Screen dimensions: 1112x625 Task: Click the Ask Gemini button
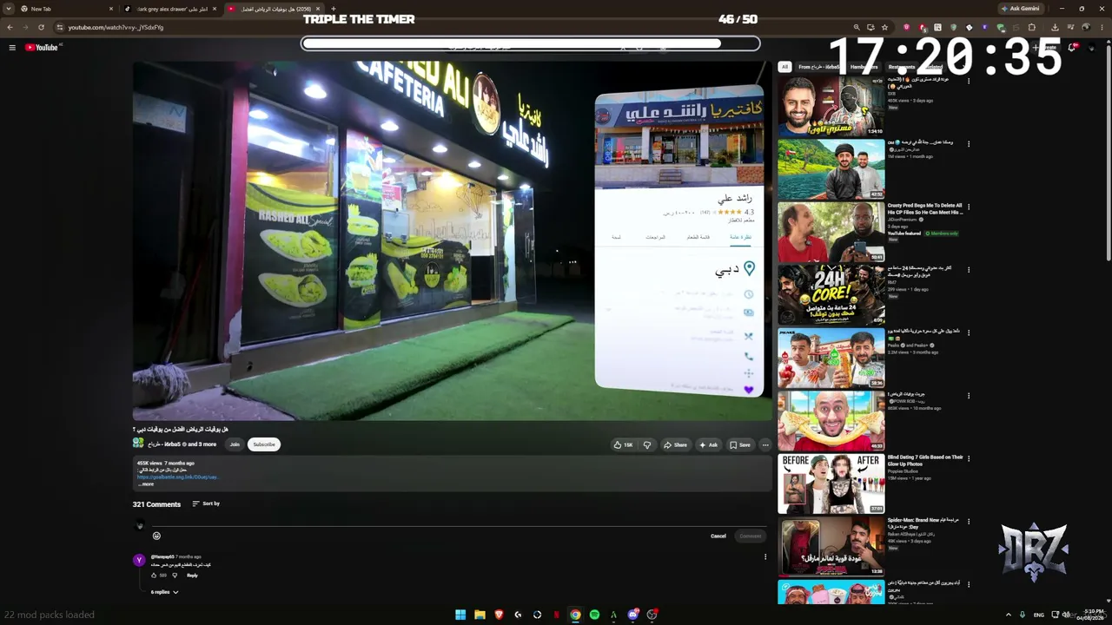[x=1020, y=9]
